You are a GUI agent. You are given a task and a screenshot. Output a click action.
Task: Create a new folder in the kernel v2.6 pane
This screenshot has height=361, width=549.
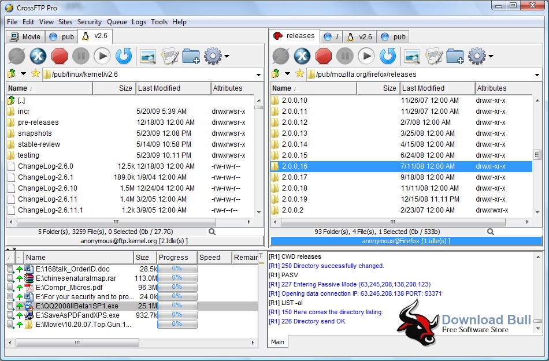click(191, 56)
